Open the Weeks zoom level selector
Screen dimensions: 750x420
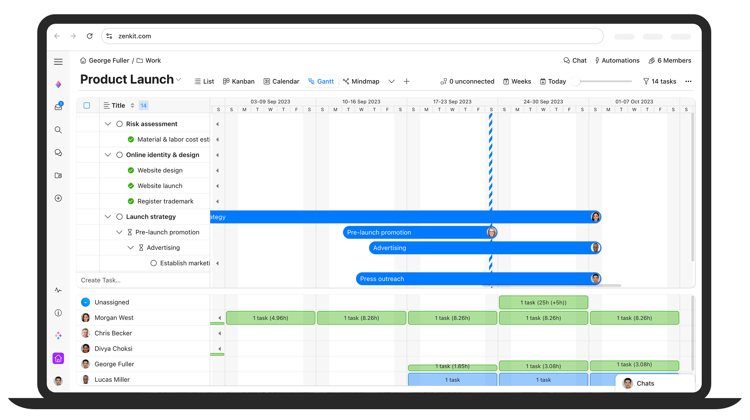tap(517, 81)
